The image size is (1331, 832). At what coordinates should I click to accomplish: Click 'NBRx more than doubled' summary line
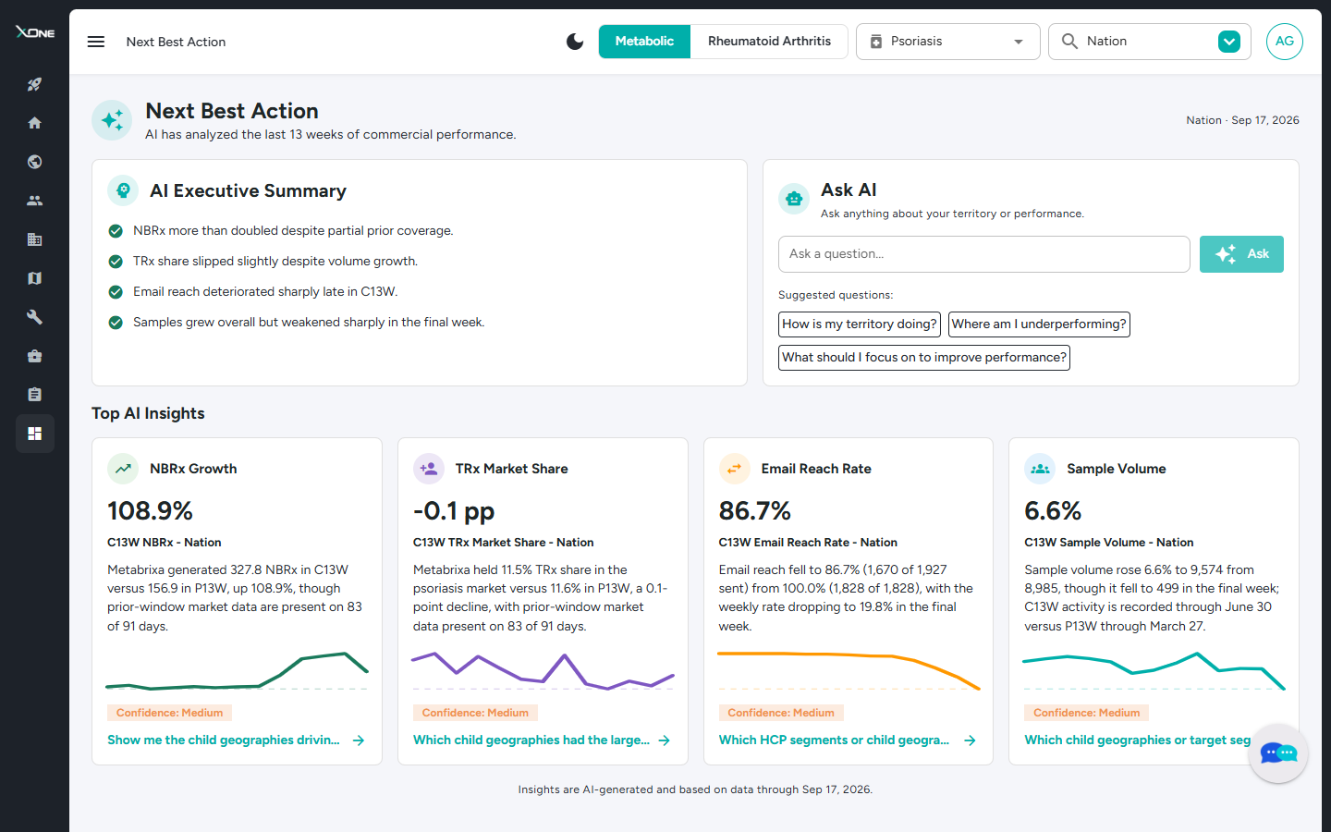pyautogui.click(x=293, y=231)
